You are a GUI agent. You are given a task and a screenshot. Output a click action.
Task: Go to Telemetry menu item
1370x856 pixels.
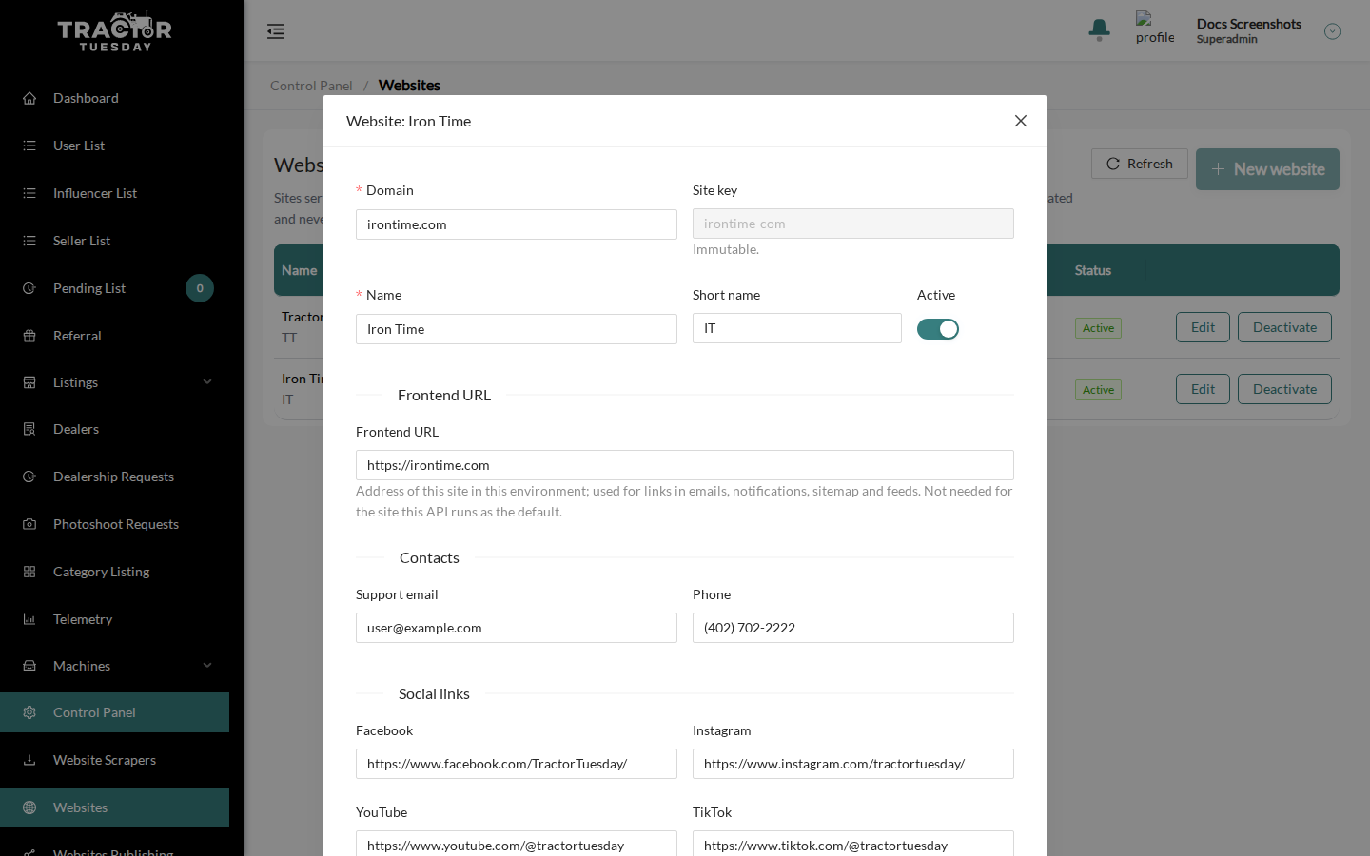coord(114,619)
